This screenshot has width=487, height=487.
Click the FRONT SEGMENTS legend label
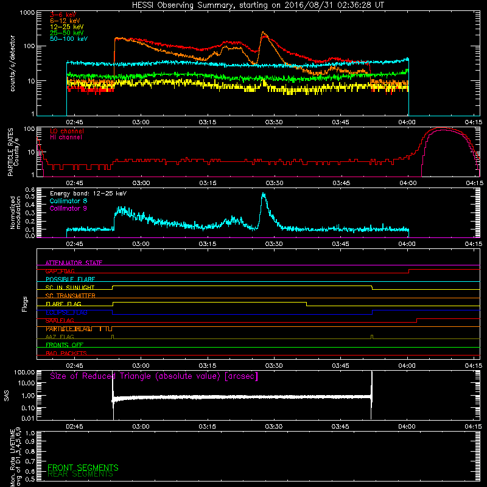[x=83, y=468]
